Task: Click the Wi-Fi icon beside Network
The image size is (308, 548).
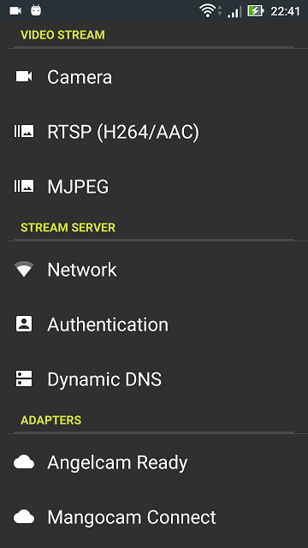Action: [24, 269]
